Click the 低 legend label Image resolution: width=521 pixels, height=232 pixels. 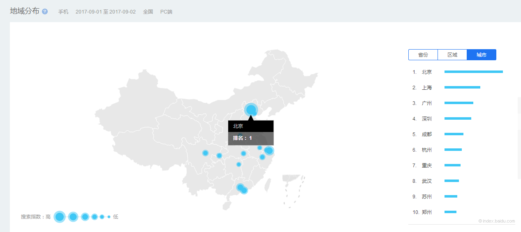pyautogui.click(x=116, y=217)
